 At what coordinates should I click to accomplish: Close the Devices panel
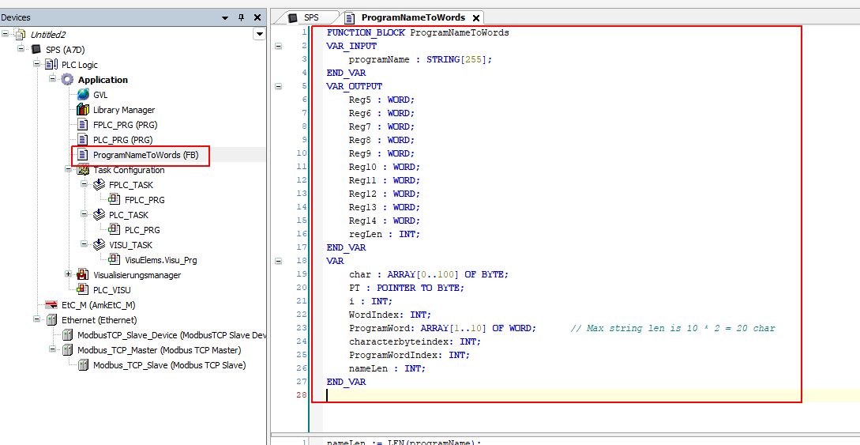257,17
